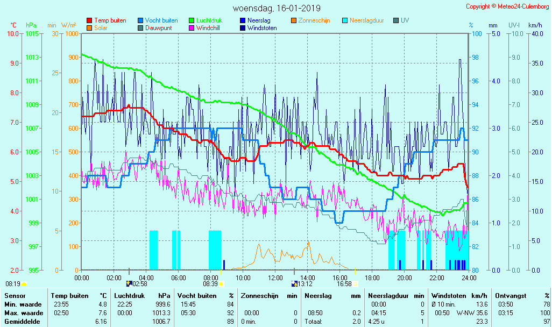Click the Neerslag column header in table
The height and width of the screenshot is (327, 552).
pos(317,296)
